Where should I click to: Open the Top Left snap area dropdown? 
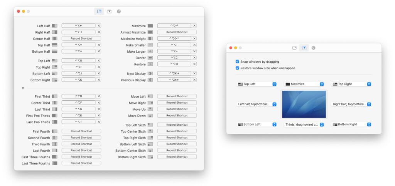[257, 84]
